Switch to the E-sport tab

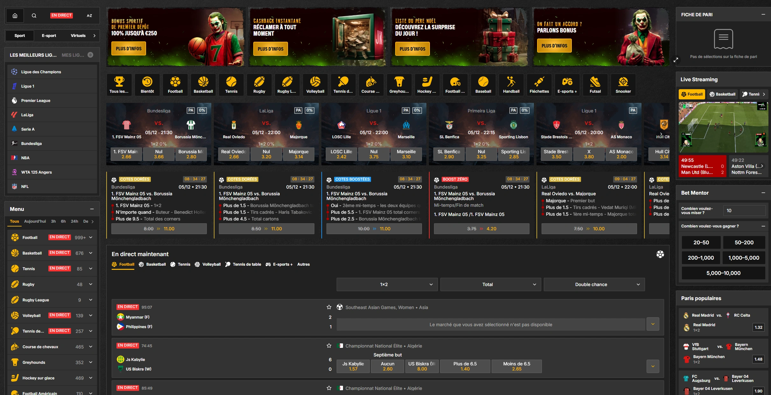pyautogui.click(x=48, y=35)
